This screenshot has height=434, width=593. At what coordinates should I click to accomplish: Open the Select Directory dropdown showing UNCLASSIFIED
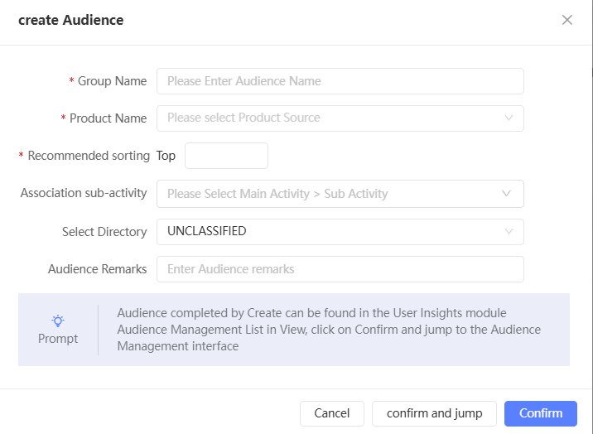coord(340,231)
